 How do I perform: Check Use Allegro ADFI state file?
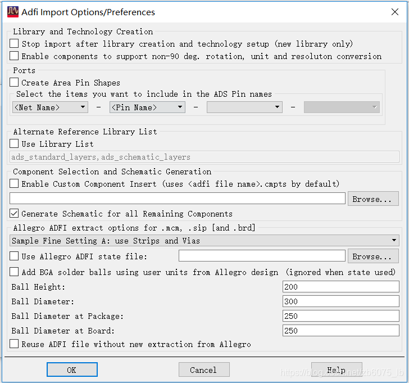14,256
